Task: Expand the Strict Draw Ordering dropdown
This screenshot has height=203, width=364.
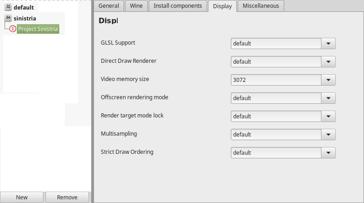Action: [x=283, y=153]
